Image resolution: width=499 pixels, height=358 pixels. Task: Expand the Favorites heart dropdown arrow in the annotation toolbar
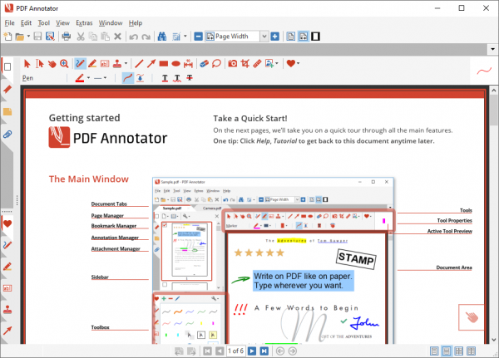click(x=298, y=63)
